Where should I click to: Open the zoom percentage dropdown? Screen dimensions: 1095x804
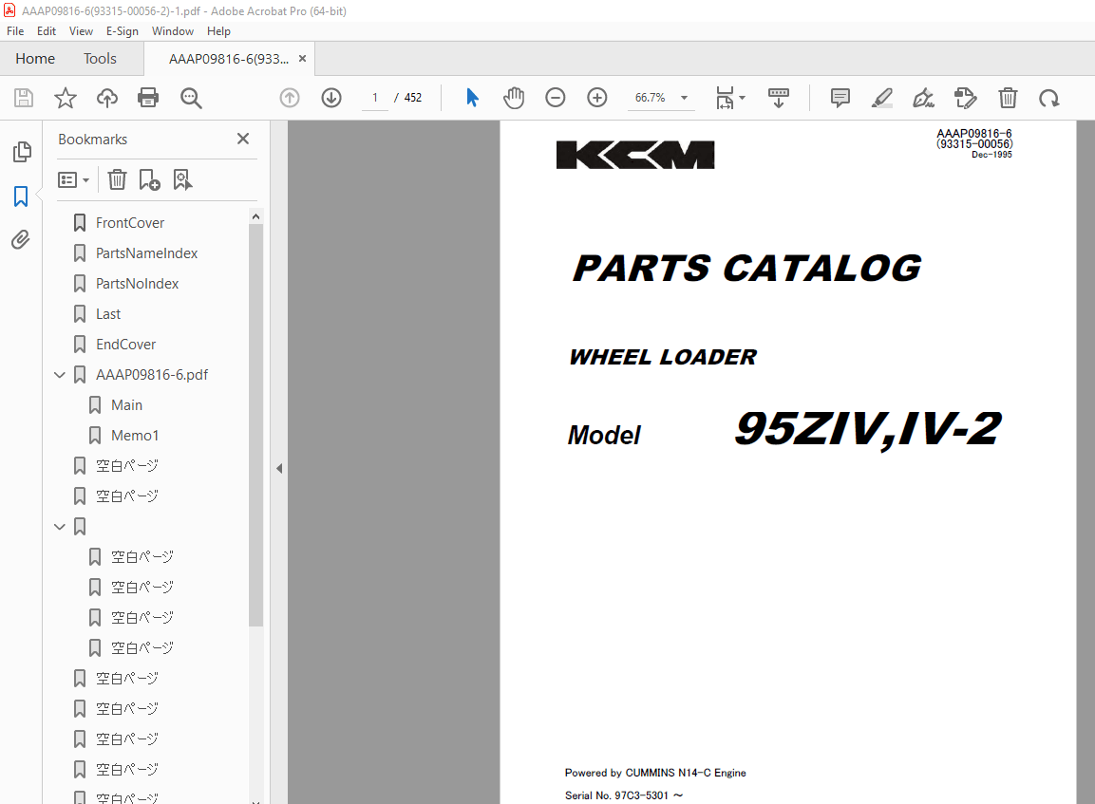coord(682,97)
